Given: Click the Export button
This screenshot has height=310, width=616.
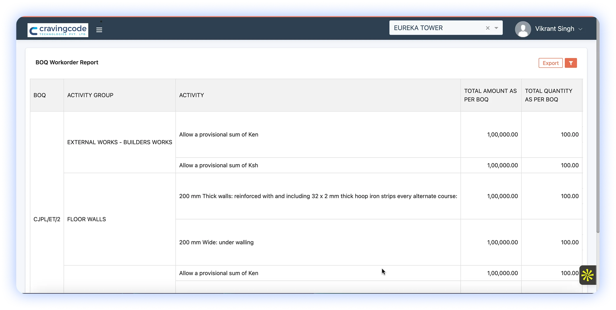Looking at the screenshot, I should click(550, 63).
